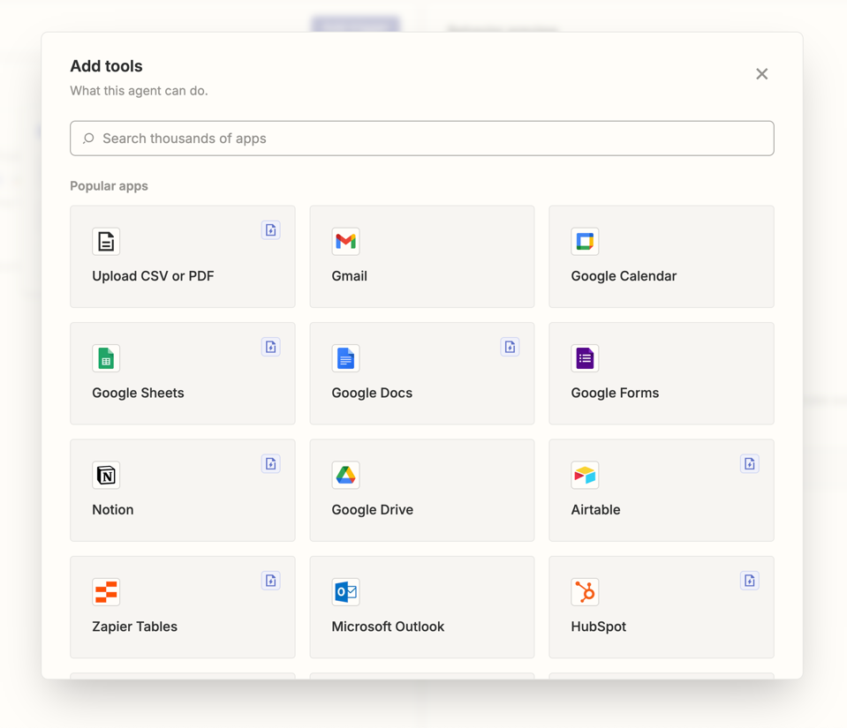The height and width of the screenshot is (728, 847).
Task: Click the file badge on Zapier Tables card
Action: point(270,581)
